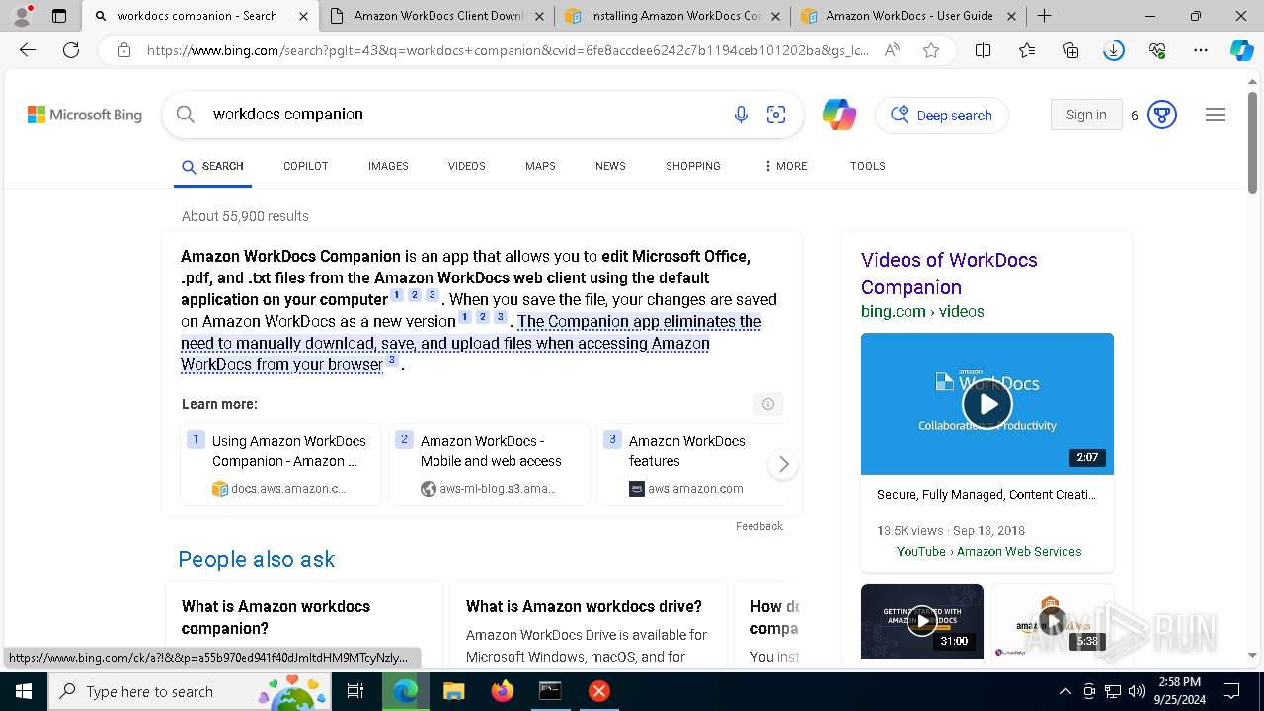Open the Read aloud icon in address bar
Image resolution: width=1264 pixels, height=711 pixels.
coord(892,50)
